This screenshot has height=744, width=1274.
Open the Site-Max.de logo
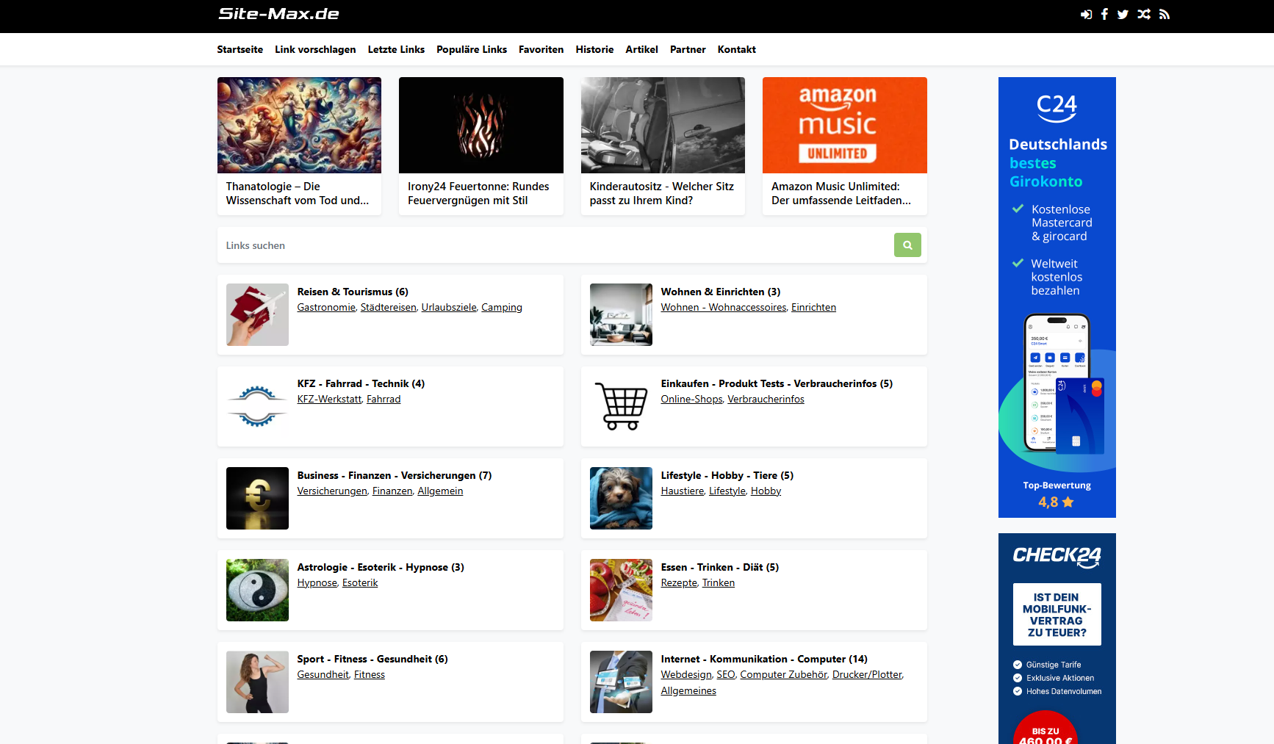click(x=278, y=14)
